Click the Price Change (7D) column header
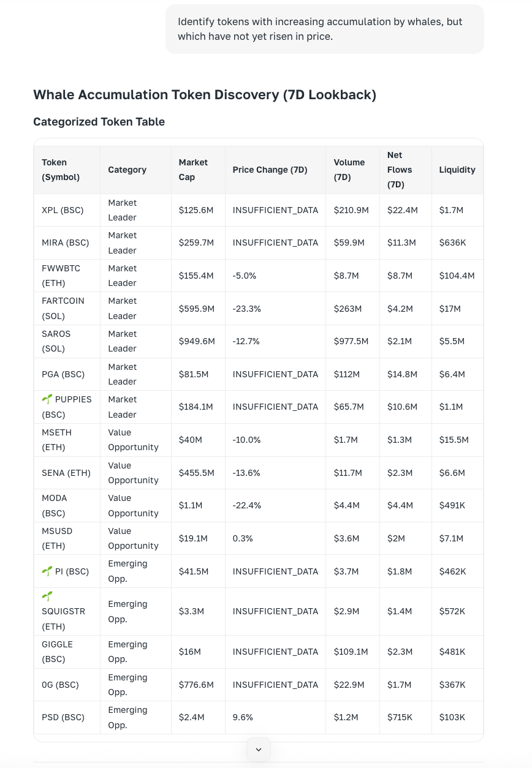 point(270,170)
